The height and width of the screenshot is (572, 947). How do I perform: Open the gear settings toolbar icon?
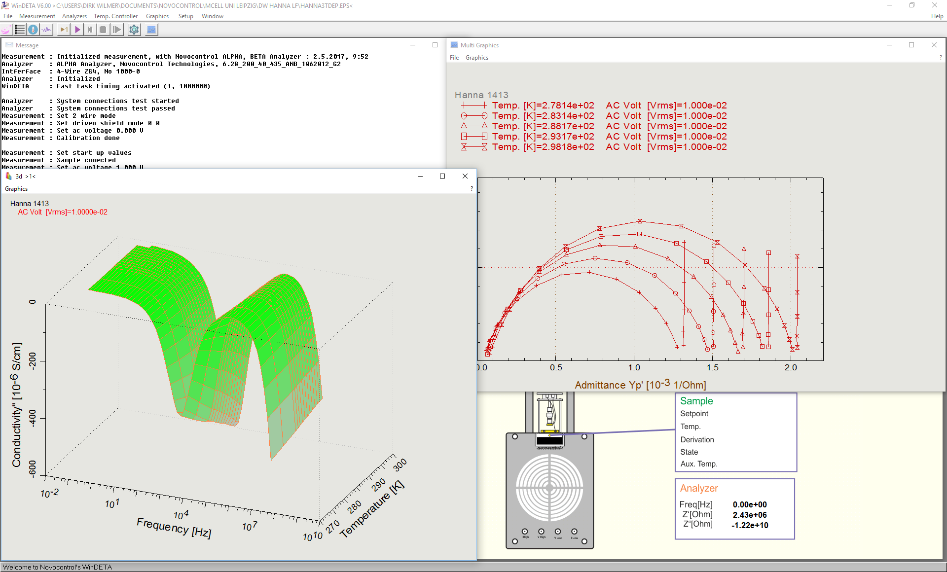click(134, 30)
